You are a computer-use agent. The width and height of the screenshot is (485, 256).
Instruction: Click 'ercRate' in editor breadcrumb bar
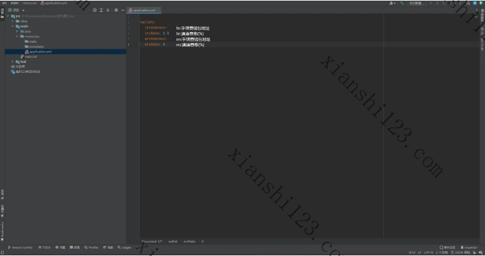coord(189,242)
